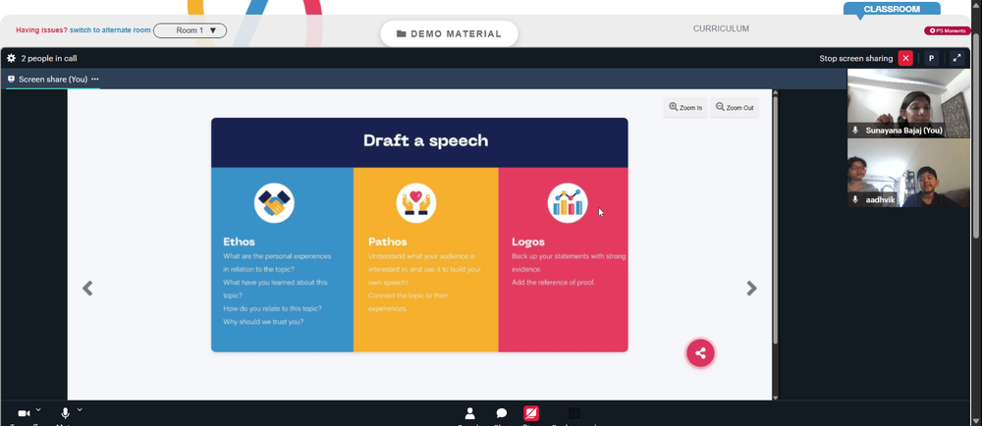Click the Stop screen sharing label

click(x=856, y=58)
